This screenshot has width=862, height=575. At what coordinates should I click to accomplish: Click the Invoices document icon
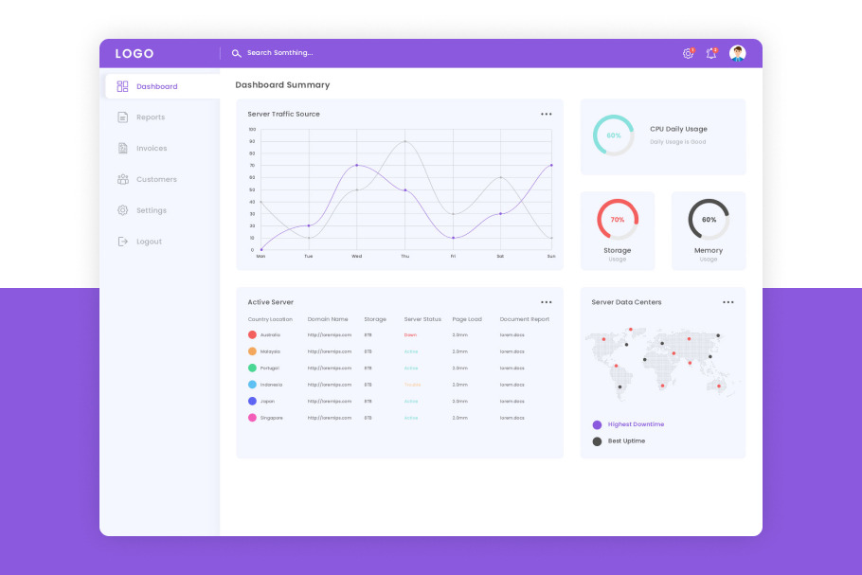122,149
